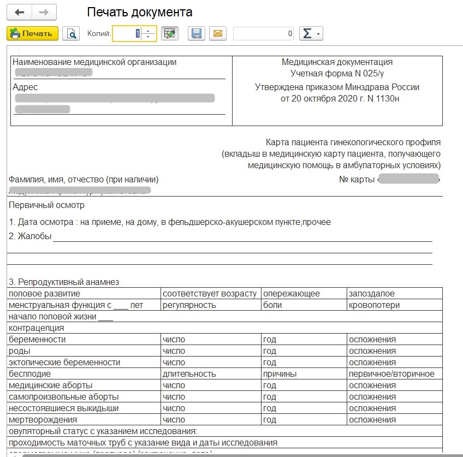
Task: Click the 'Жалобы' line in document
Action: (31, 236)
